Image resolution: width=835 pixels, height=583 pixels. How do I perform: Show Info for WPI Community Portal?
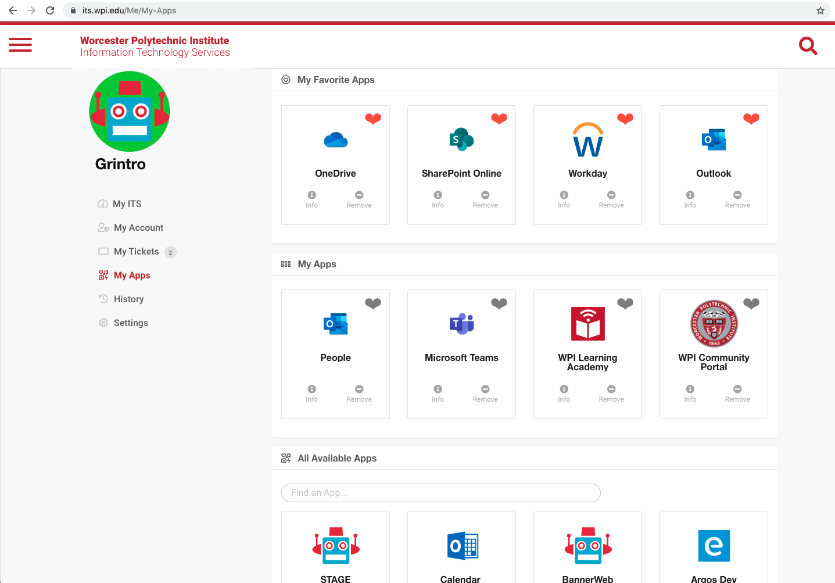(x=690, y=394)
